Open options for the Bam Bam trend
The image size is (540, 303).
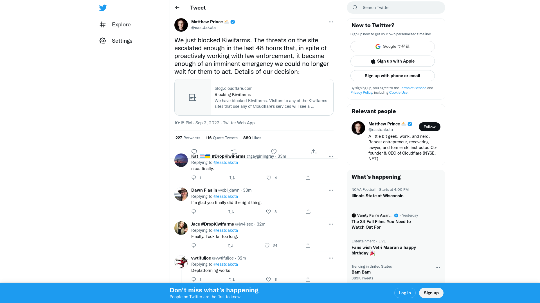[x=437, y=267]
